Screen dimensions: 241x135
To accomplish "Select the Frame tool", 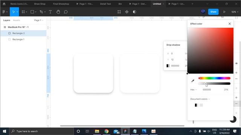I will [x=23, y=12].
